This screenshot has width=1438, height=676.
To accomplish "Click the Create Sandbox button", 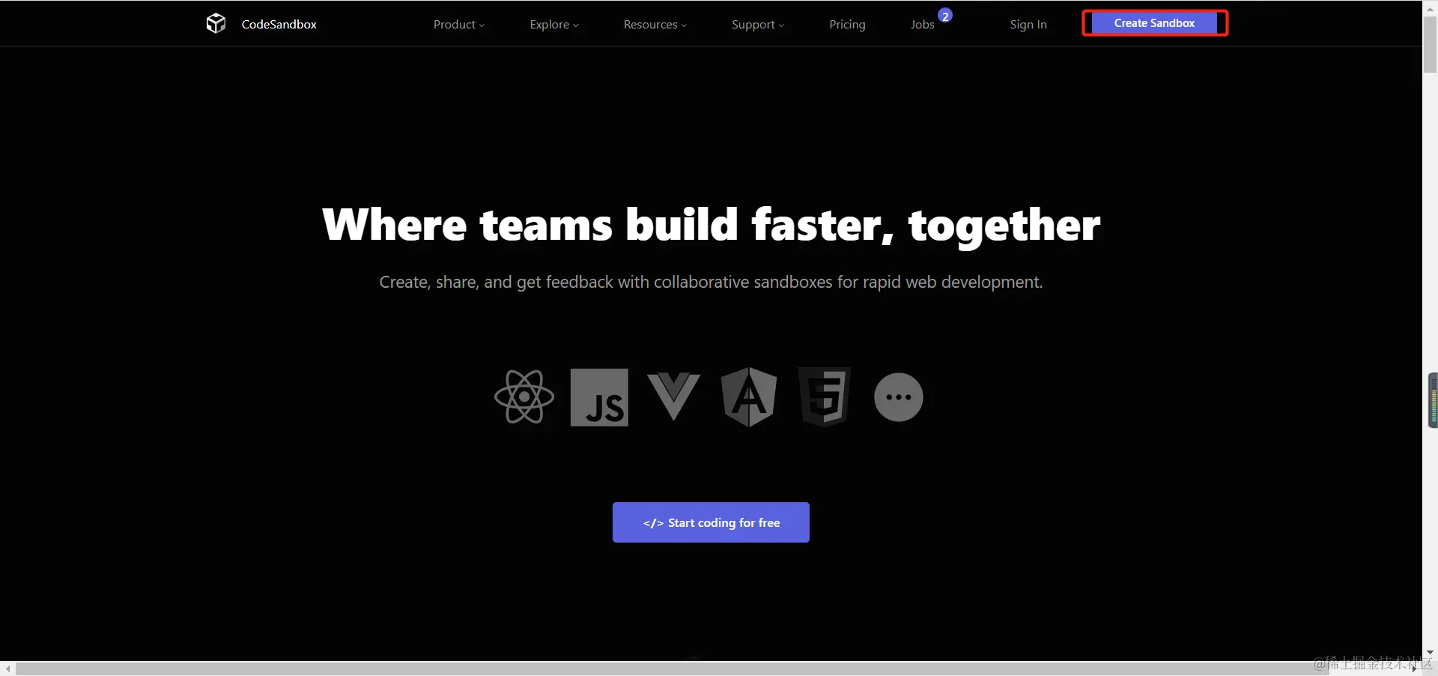I will coord(1154,23).
